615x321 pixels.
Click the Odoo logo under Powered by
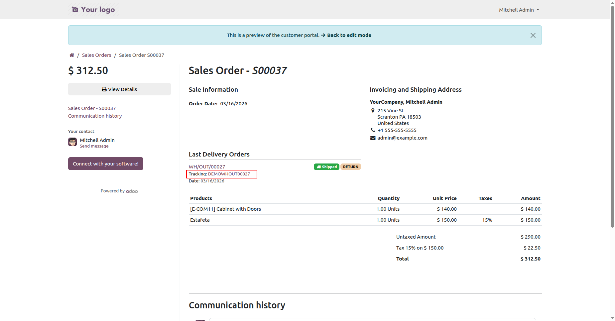[x=132, y=191]
